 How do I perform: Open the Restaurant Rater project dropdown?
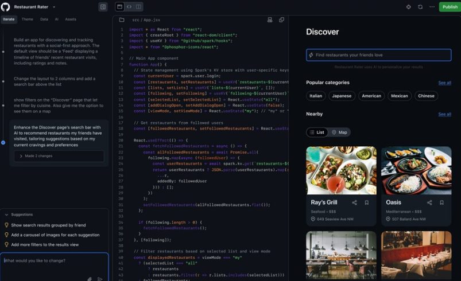coord(54,7)
